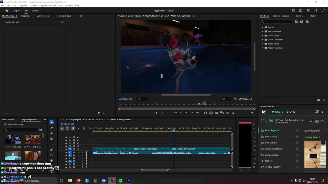The width and height of the screenshot is (328, 184).
Task: Expand the Box Diagonal category in Motion Bro
Action: point(272,130)
